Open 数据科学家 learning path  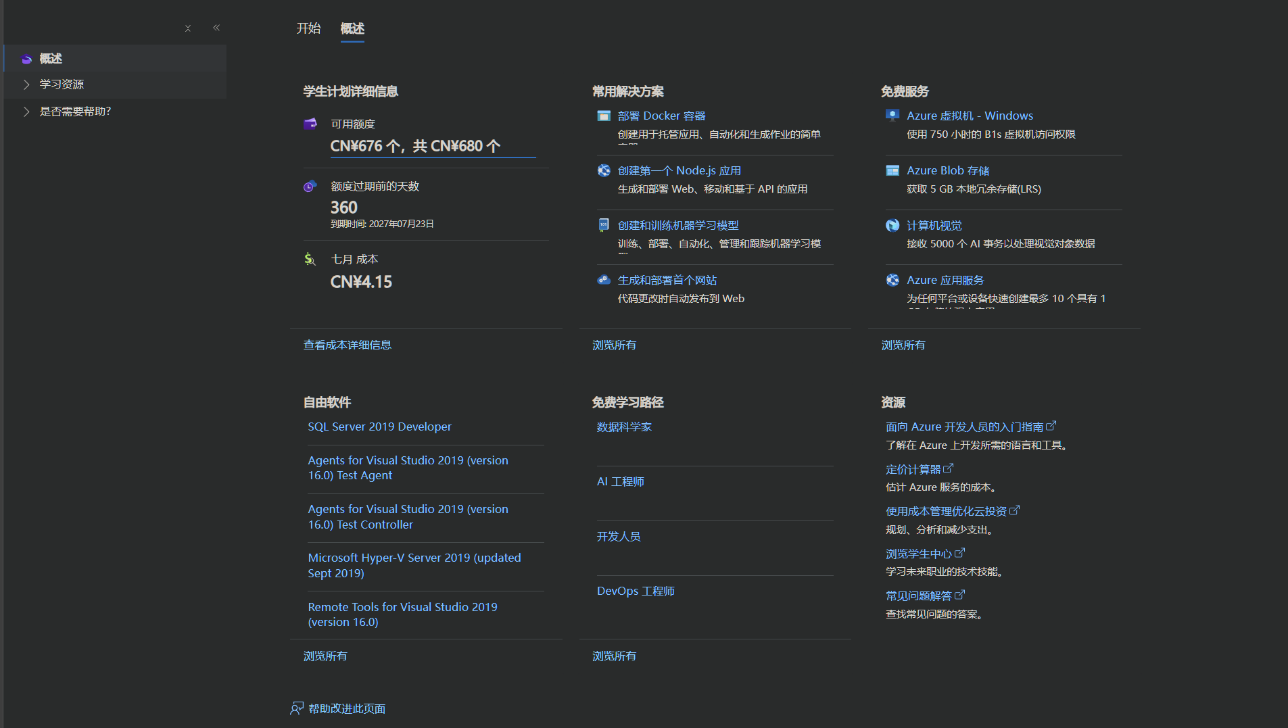(624, 427)
